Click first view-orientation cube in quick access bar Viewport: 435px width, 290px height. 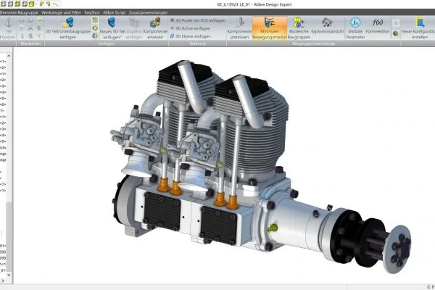[4, 4]
